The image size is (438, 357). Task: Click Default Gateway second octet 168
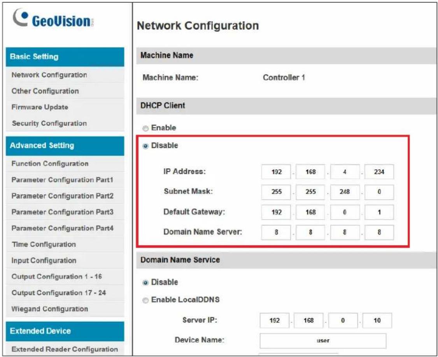[x=310, y=212]
